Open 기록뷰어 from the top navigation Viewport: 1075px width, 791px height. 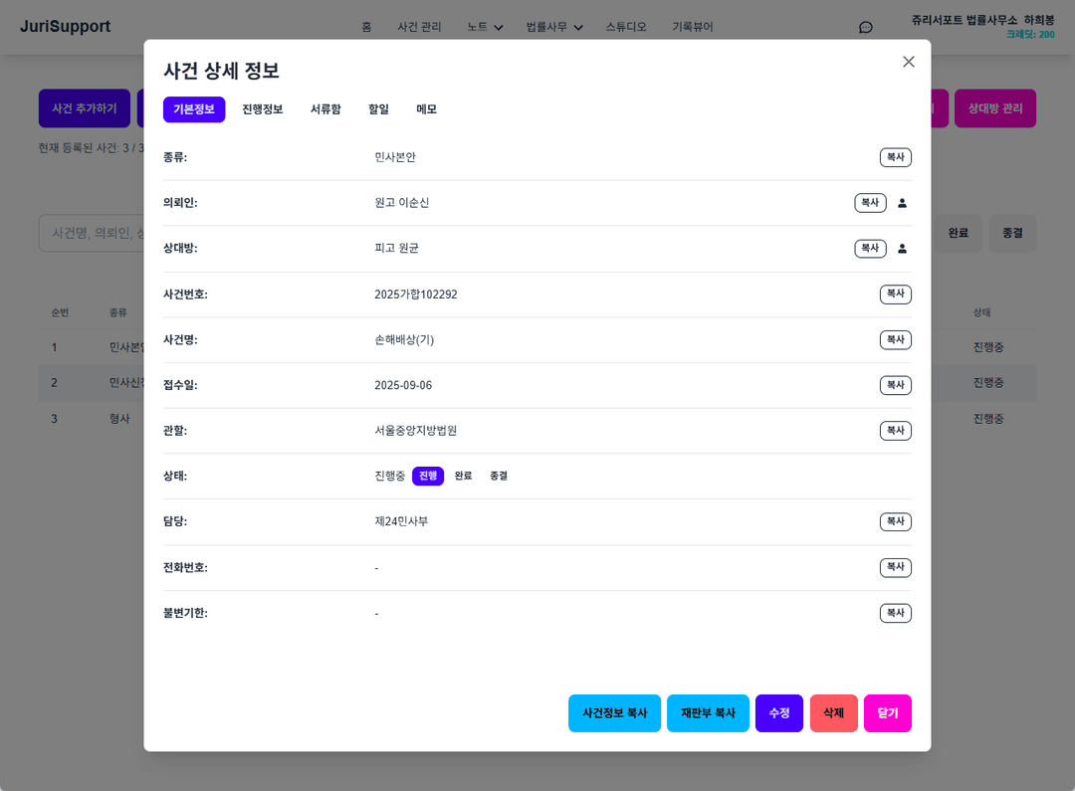[x=695, y=27]
